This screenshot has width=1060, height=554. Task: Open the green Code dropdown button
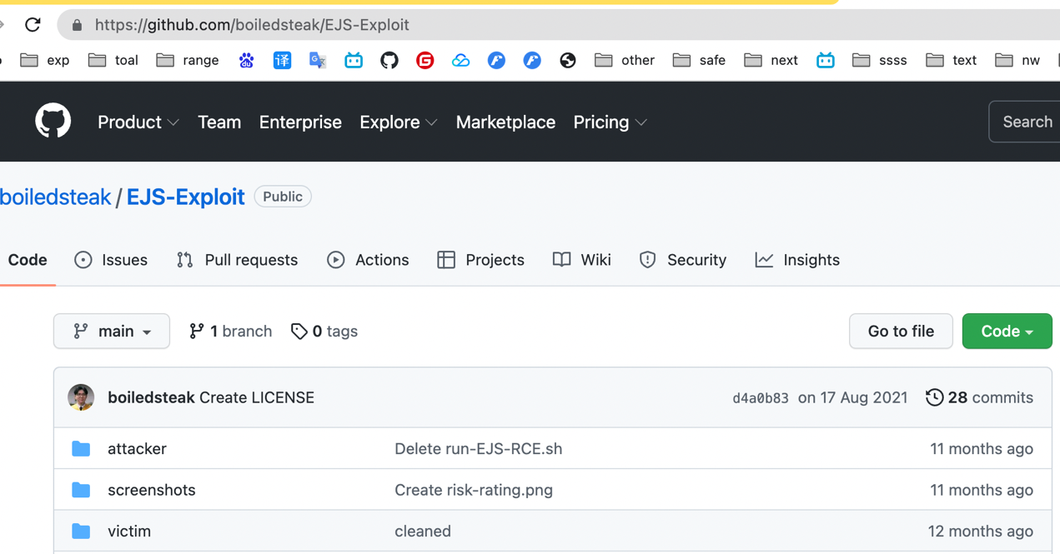(x=1007, y=331)
